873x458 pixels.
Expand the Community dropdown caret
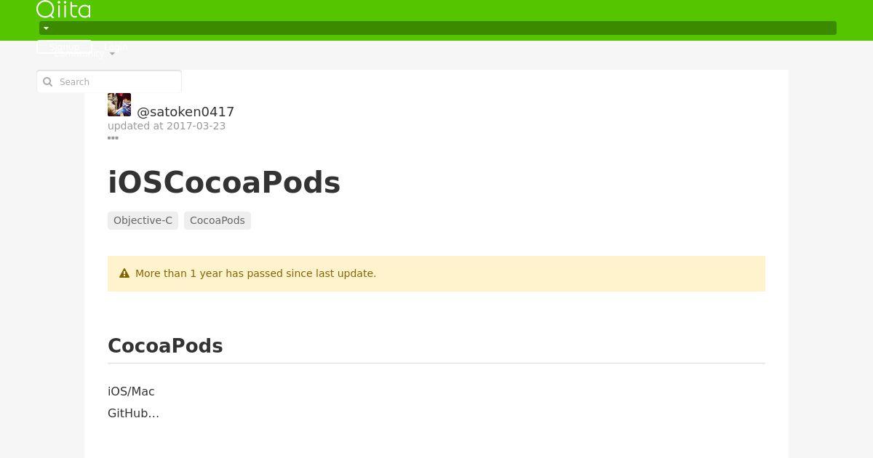[112, 55]
